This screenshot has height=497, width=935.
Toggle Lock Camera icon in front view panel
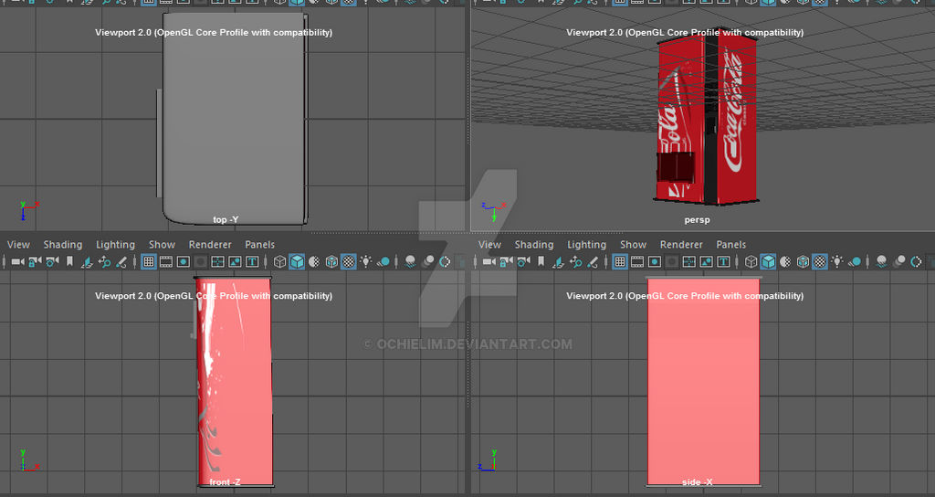pos(36,261)
